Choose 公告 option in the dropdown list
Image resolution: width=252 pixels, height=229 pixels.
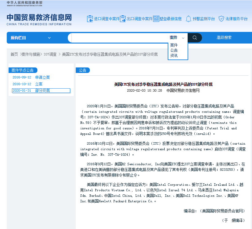174,50
